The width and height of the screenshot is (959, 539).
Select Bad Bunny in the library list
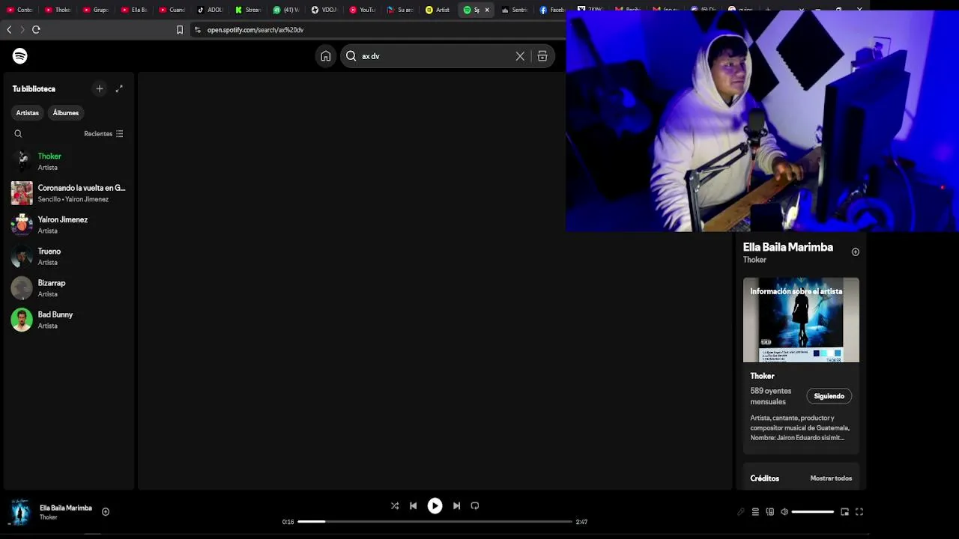pos(69,320)
